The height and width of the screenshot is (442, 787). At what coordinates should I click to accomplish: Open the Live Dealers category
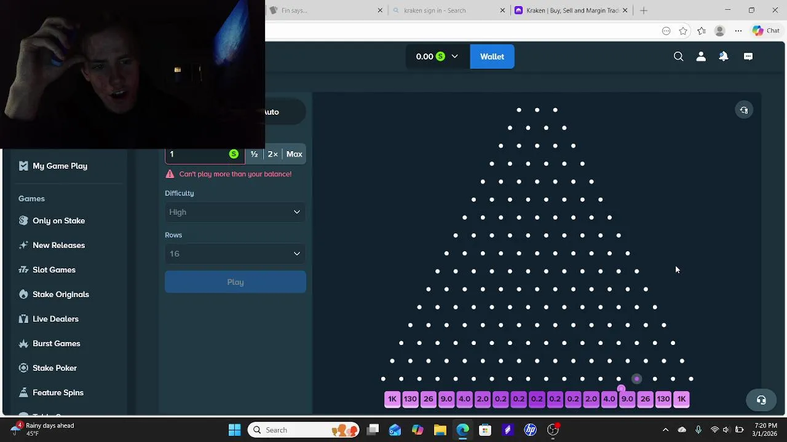55,319
